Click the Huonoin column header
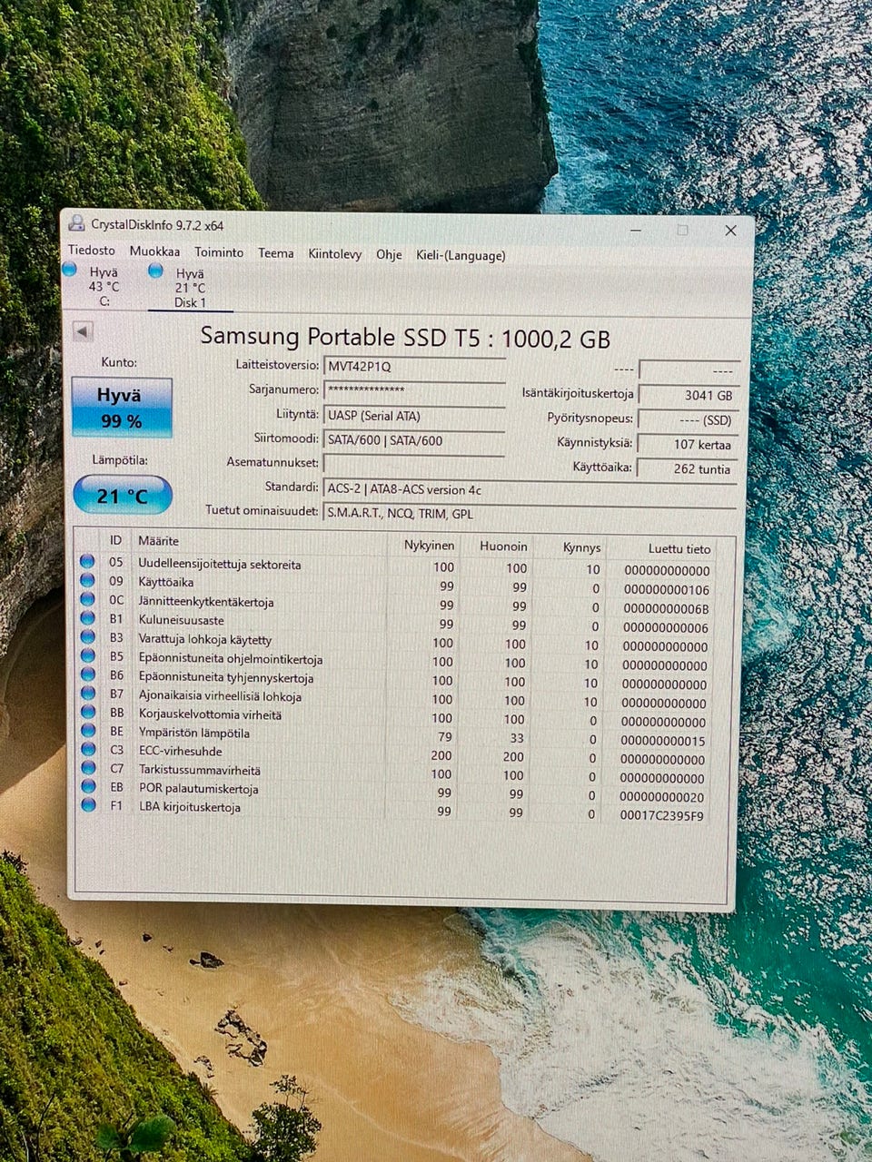The height and width of the screenshot is (1162, 872). [503, 546]
